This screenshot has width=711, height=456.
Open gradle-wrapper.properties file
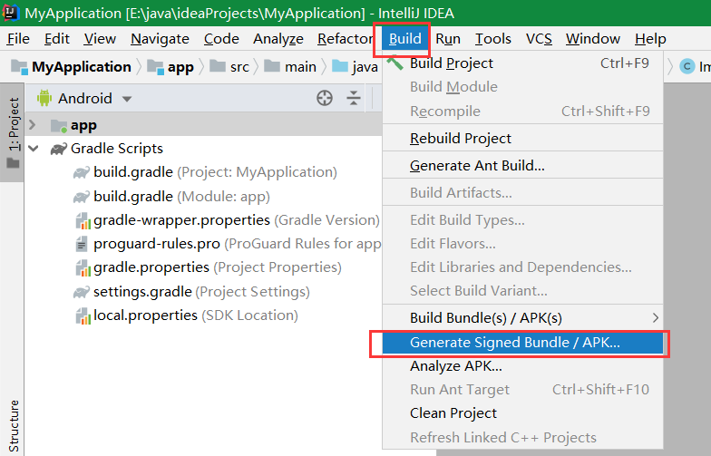tap(237, 220)
